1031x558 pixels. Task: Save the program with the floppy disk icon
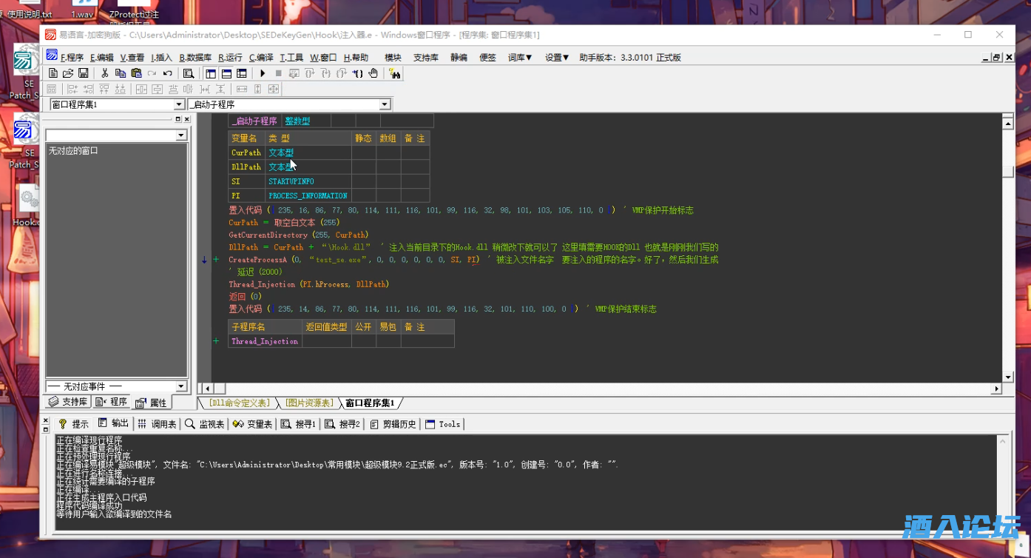pyautogui.click(x=84, y=73)
